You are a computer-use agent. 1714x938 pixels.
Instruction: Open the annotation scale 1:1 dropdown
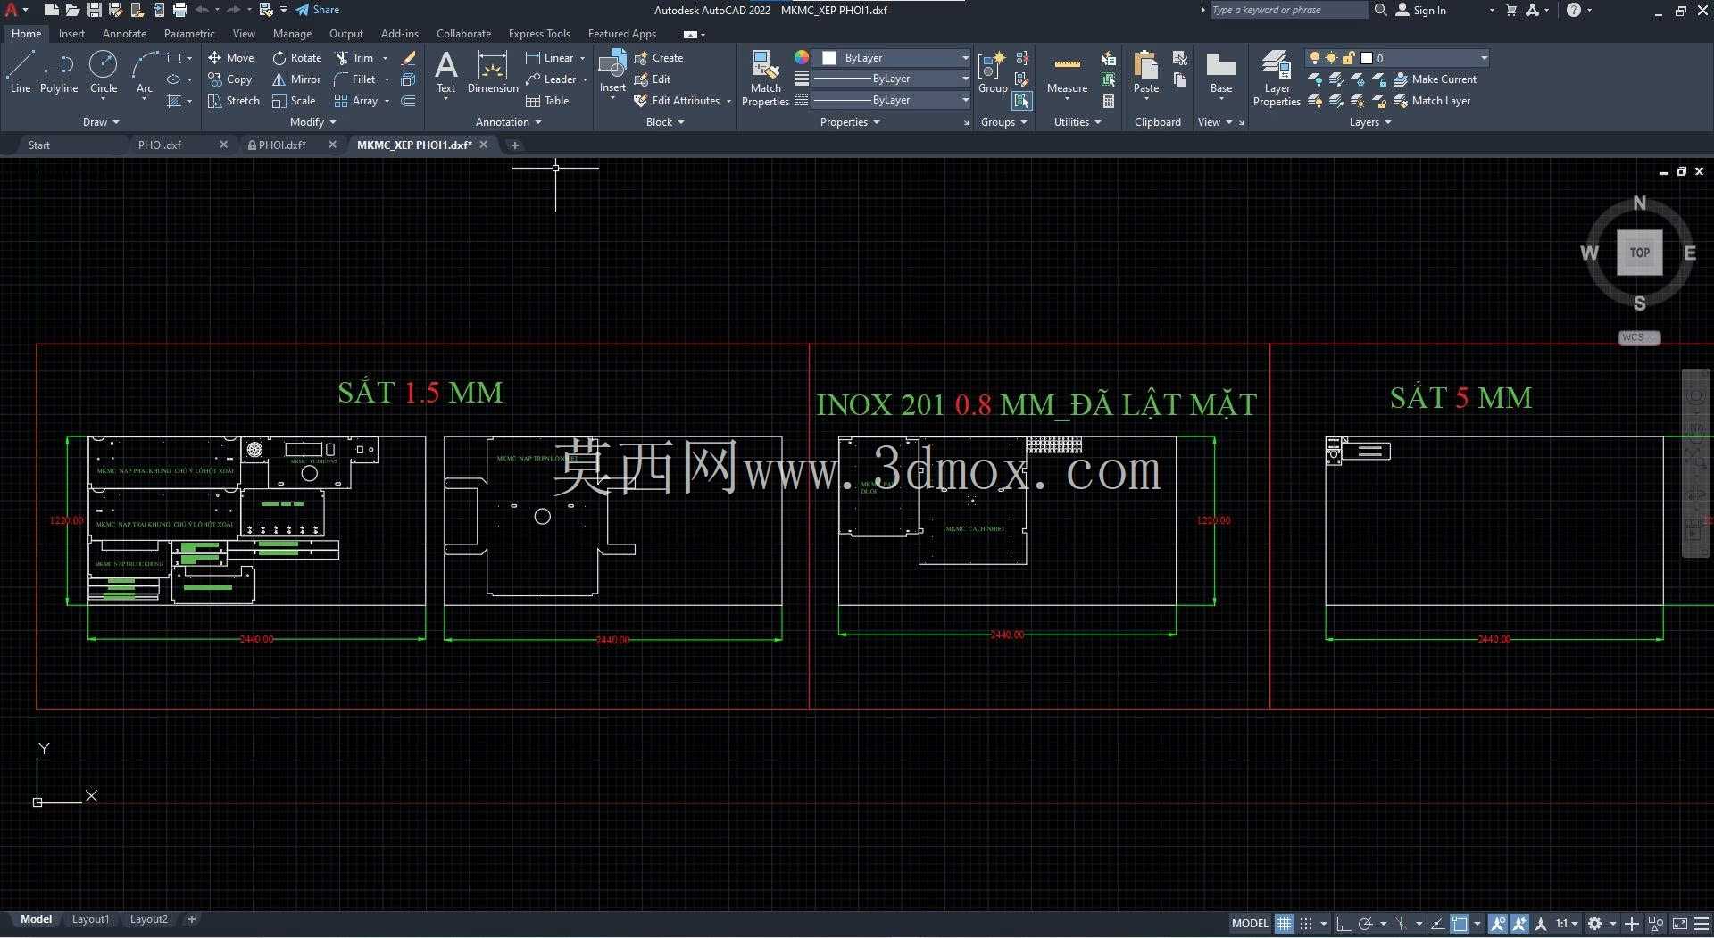pyautogui.click(x=1567, y=924)
